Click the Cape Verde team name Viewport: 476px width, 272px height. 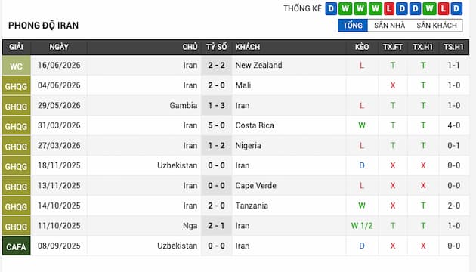256,185
